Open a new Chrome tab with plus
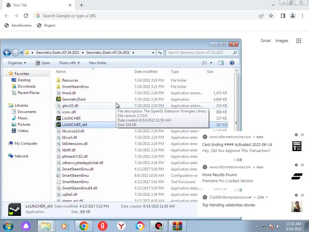The width and height of the screenshot is (309, 232). (81, 5)
